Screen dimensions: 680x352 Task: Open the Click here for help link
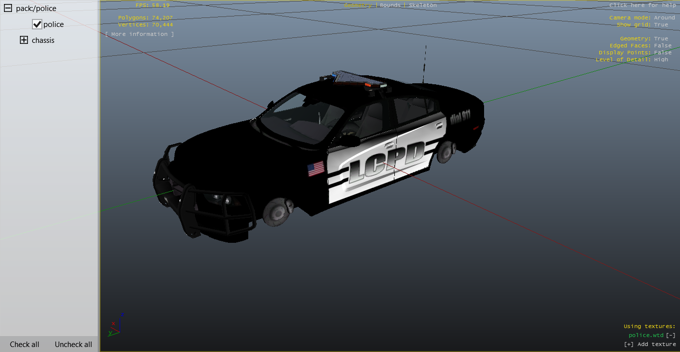(642, 5)
